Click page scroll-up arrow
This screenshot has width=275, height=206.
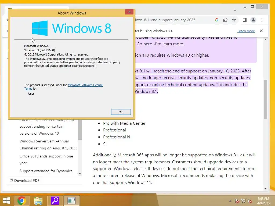point(265,40)
